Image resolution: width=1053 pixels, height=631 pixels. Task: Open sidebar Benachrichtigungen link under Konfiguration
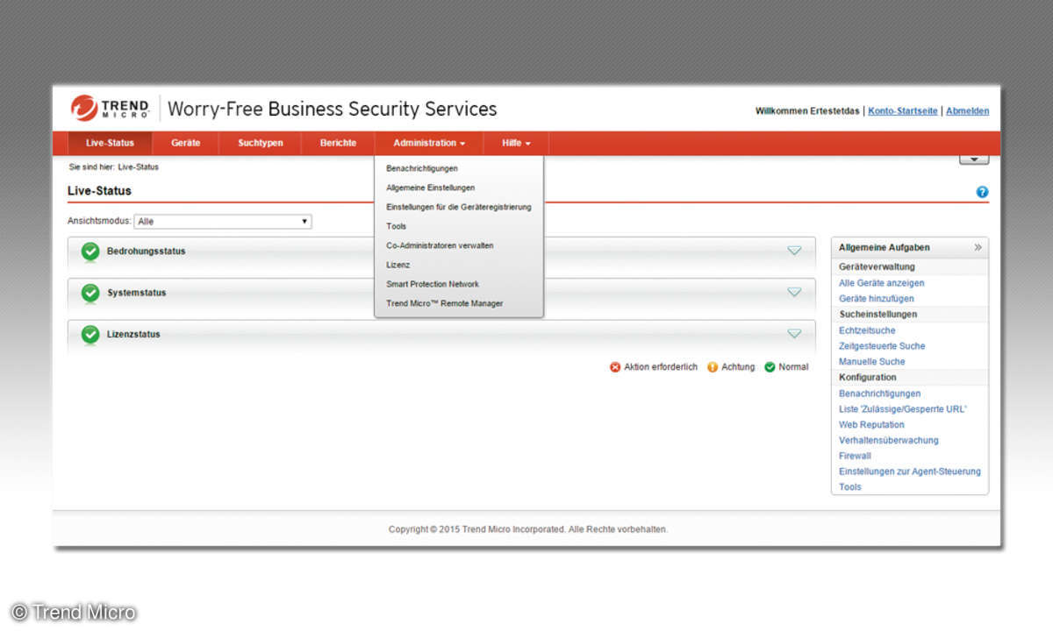[x=879, y=393]
